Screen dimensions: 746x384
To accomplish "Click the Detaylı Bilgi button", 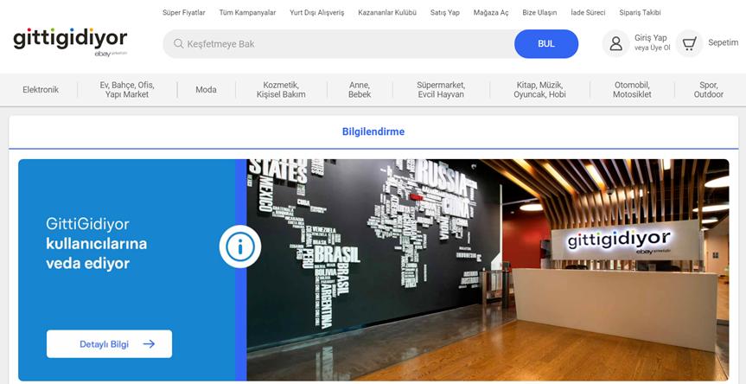I will point(110,344).
